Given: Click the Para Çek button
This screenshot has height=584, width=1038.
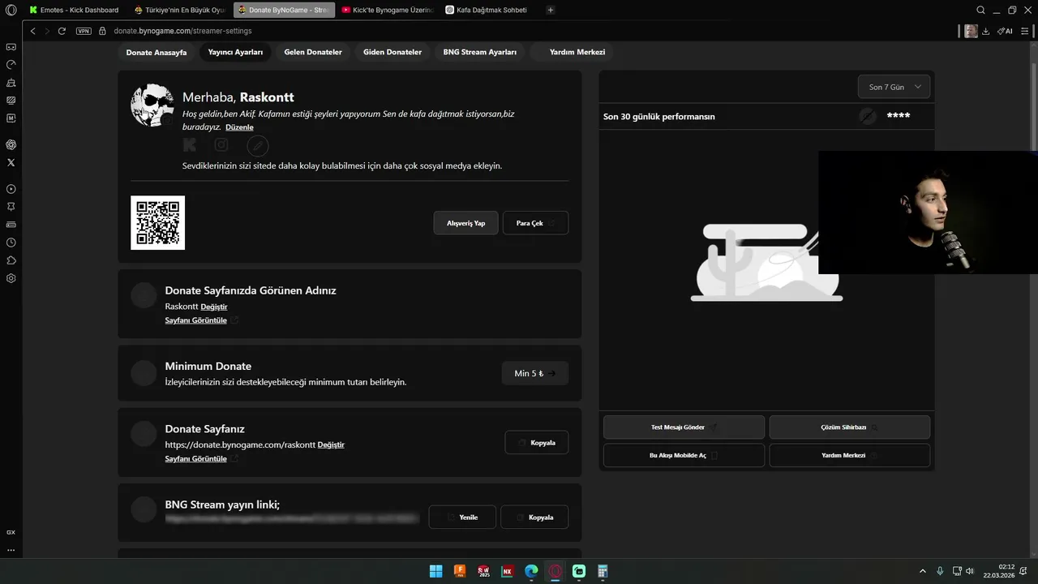Looking at the screenshot, I should 535,223.
